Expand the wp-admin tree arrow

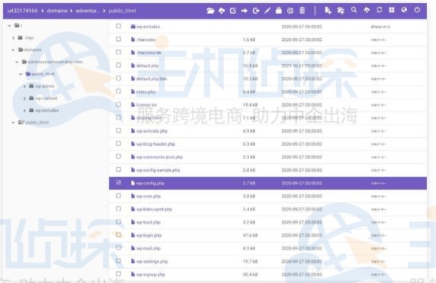click(x=24, y=86)
